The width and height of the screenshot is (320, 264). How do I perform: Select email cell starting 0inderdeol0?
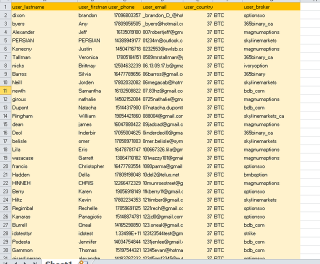[x=162, y=132]
